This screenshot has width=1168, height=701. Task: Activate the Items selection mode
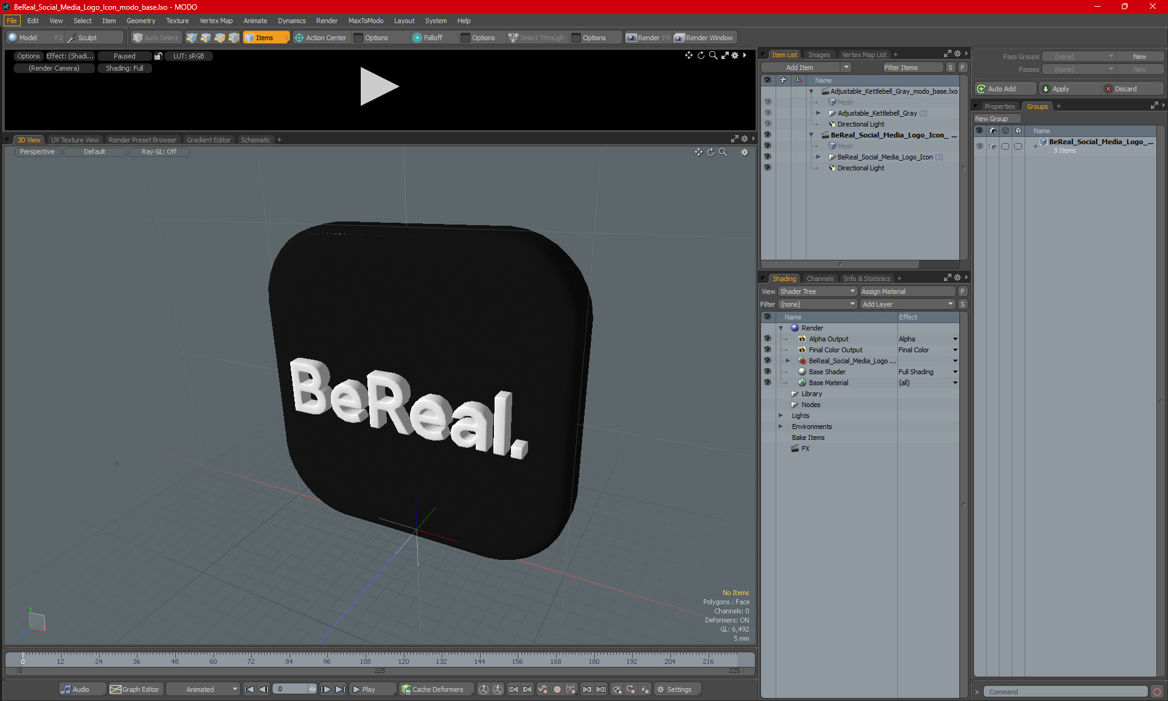[266, 38]
